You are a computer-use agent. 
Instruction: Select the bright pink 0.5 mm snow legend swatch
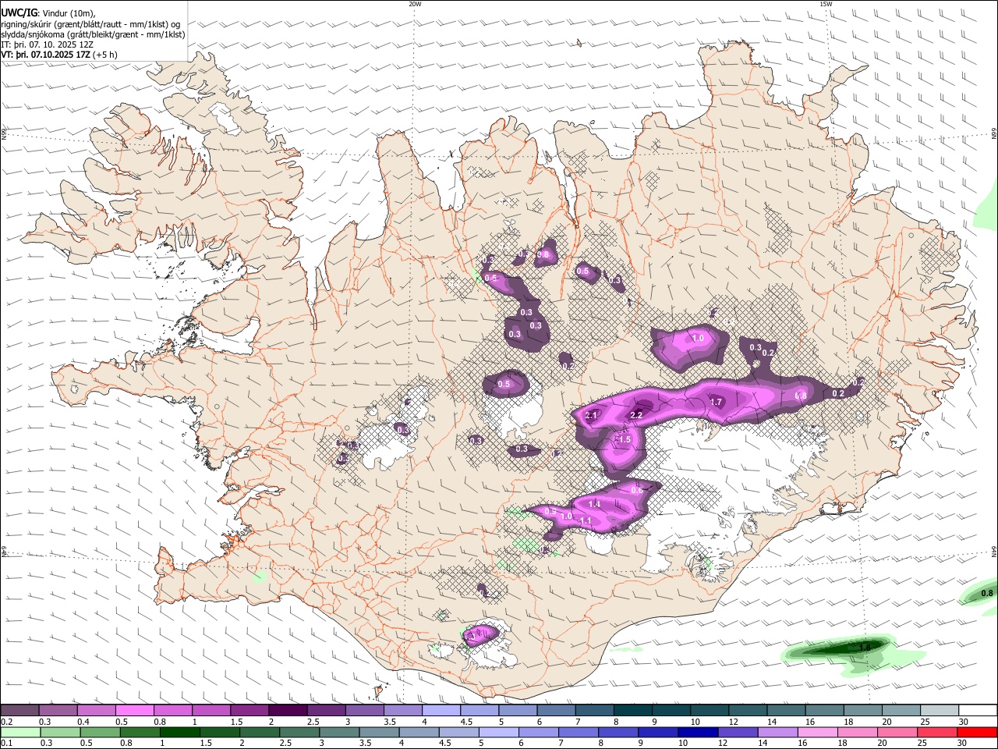pyautogui.click(x=134, y=710)
